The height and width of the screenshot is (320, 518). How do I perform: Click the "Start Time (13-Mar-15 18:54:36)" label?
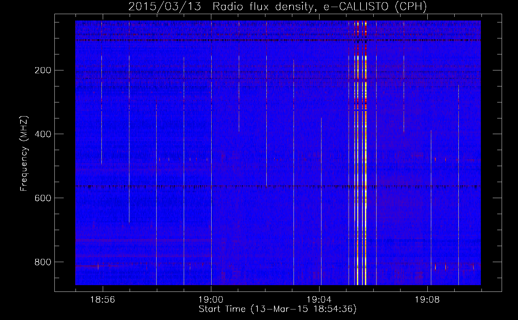(x=278, y=309)
